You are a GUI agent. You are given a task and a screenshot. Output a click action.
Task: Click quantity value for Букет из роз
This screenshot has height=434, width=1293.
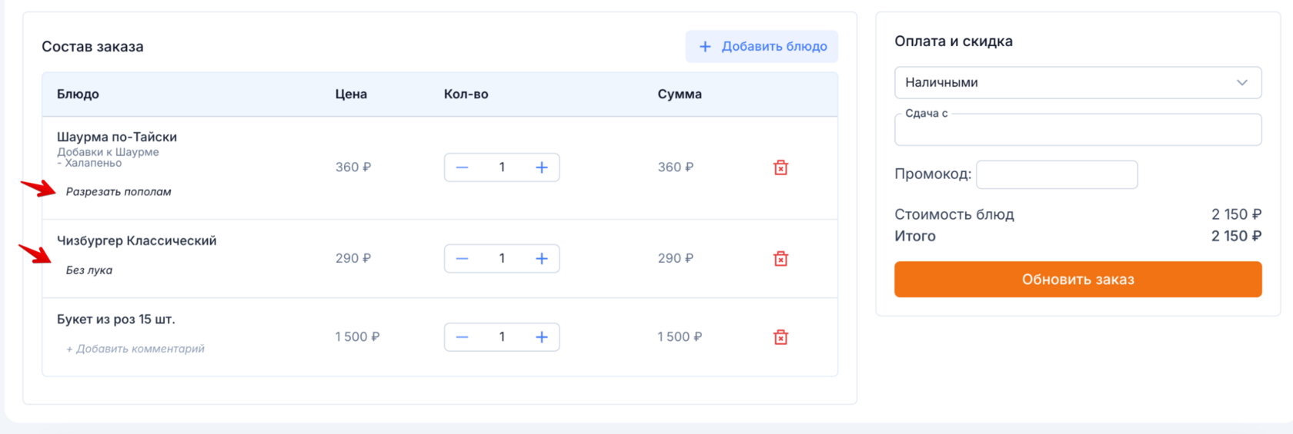click(x=502, y=337)
